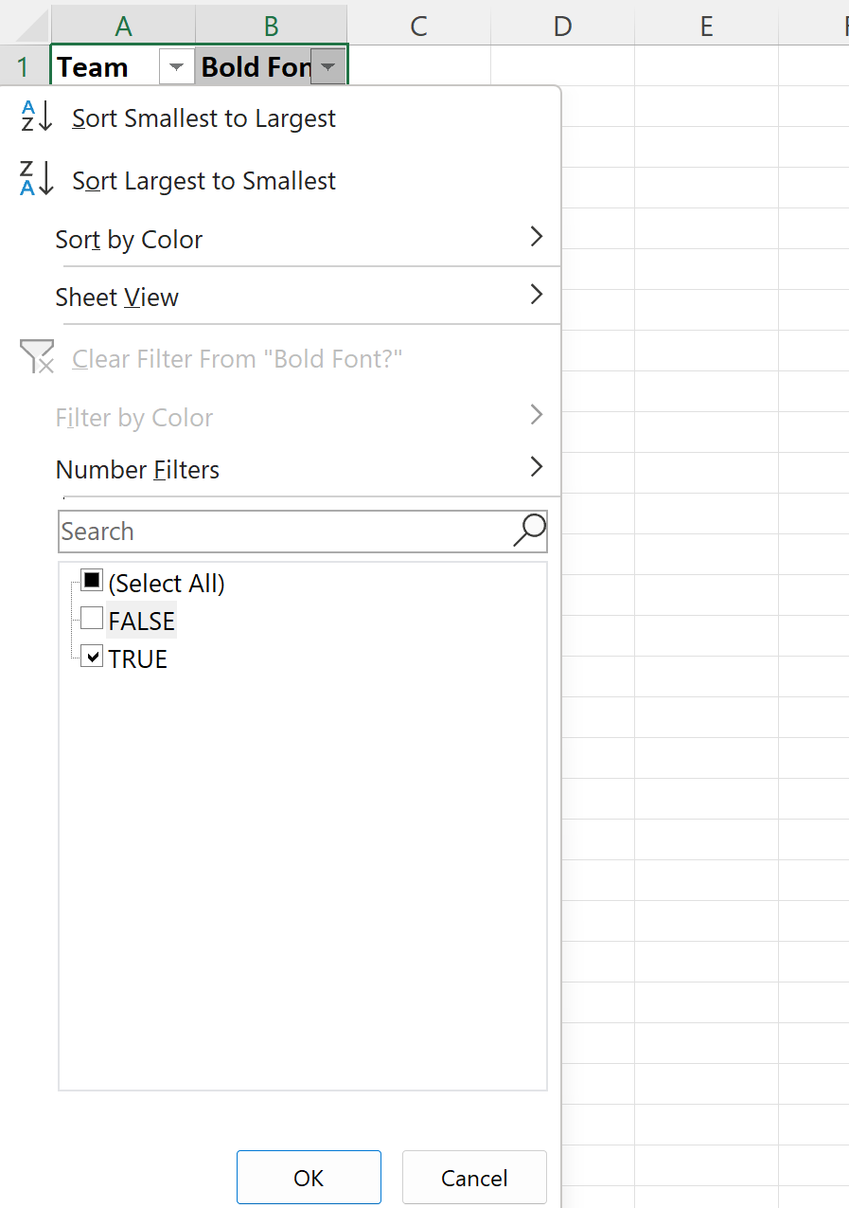The image size is (849, 1208).
Task: Uncheck the TRUE filter checkbox
Action: tap(92, 656)
